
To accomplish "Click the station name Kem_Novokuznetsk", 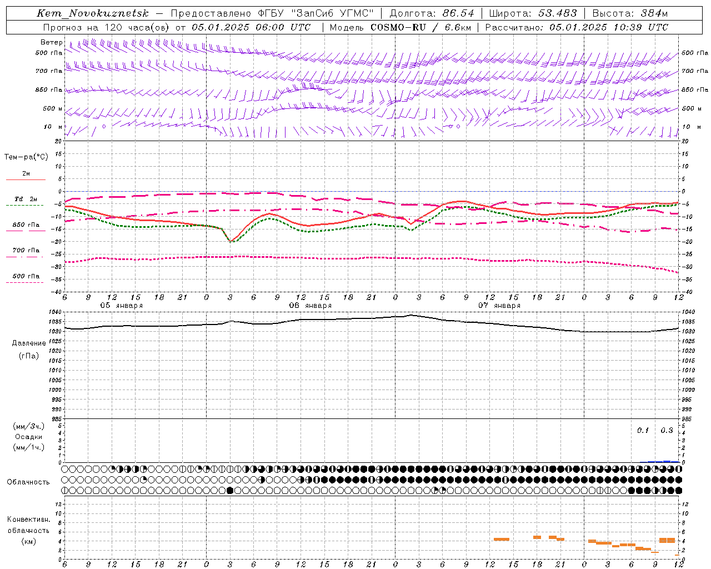I will [93, 13].
